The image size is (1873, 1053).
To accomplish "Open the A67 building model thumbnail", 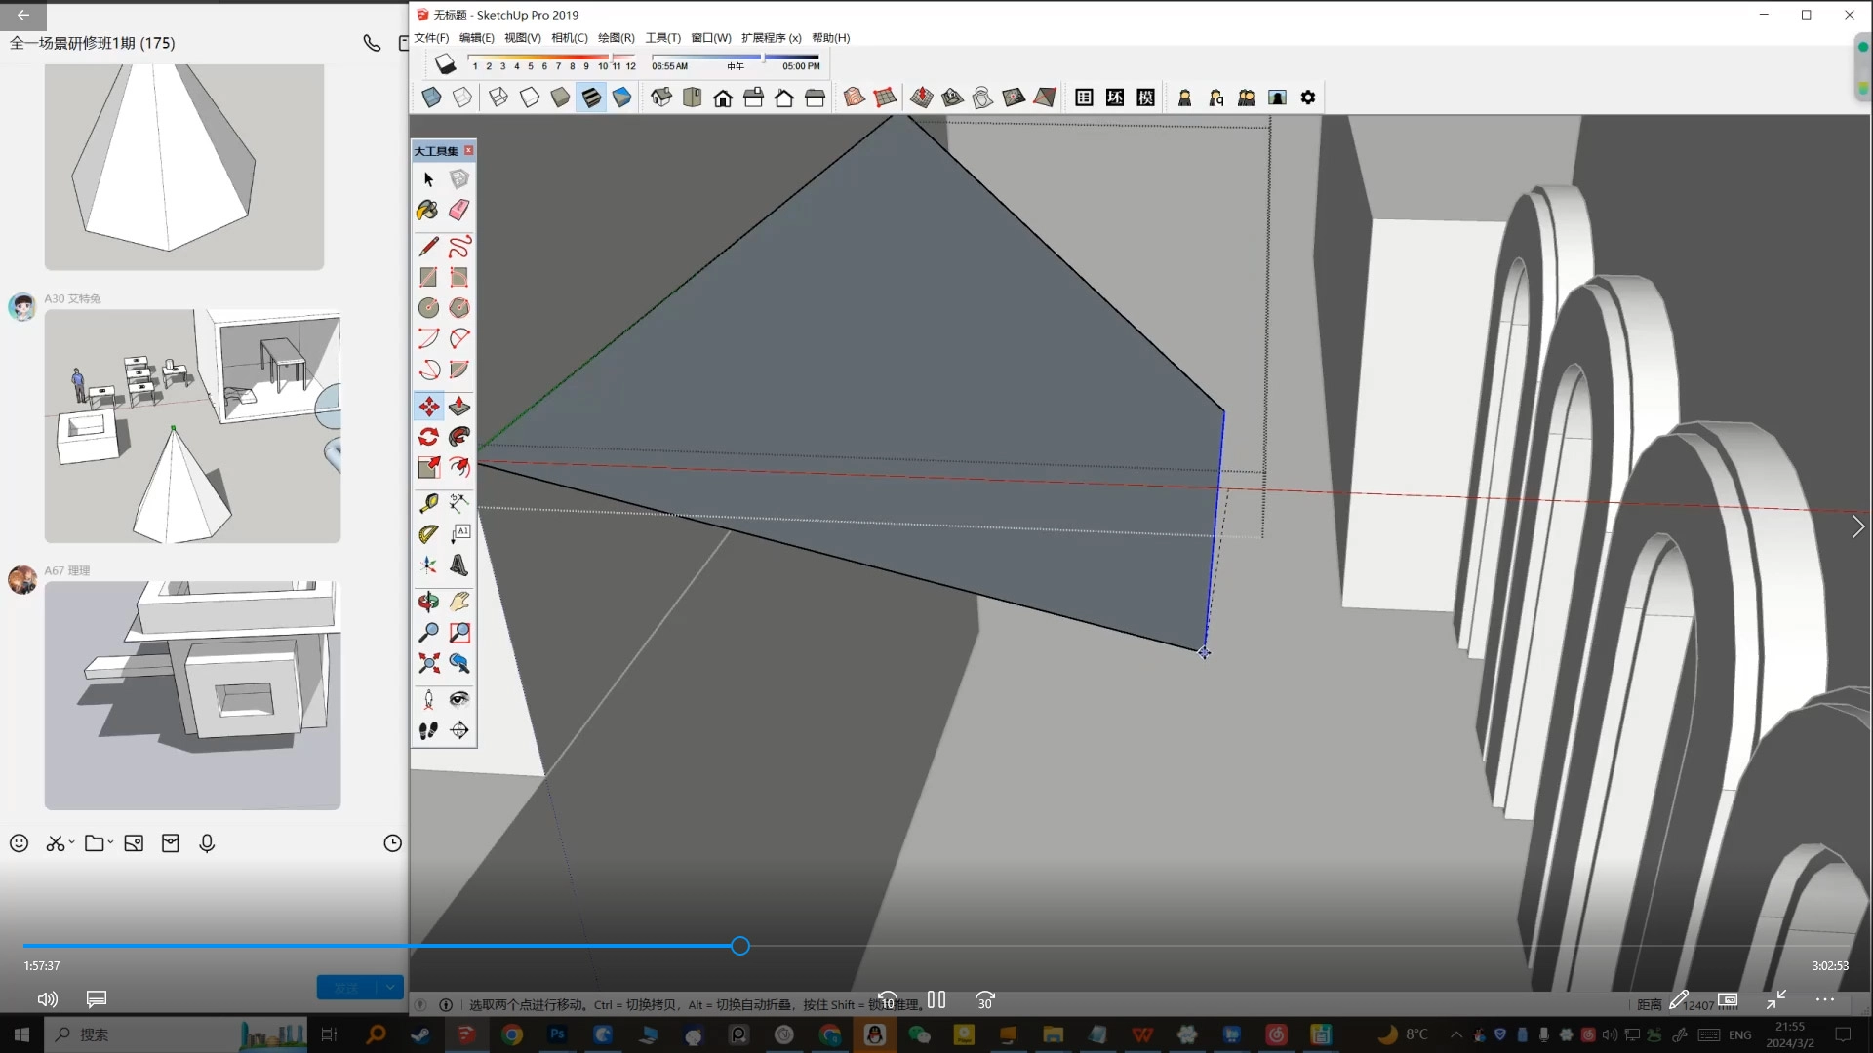I will tap(192, 695).
